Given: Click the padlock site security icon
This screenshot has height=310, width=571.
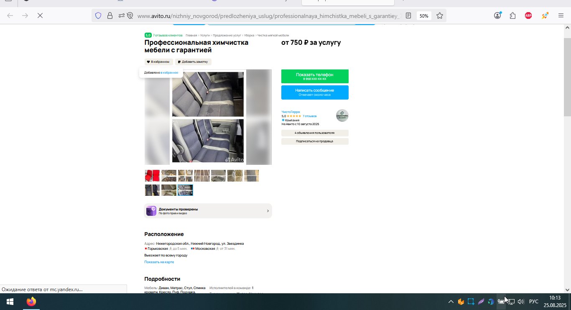Looking at the screenshot, I should pyautogui.click(x=110, y=15).
